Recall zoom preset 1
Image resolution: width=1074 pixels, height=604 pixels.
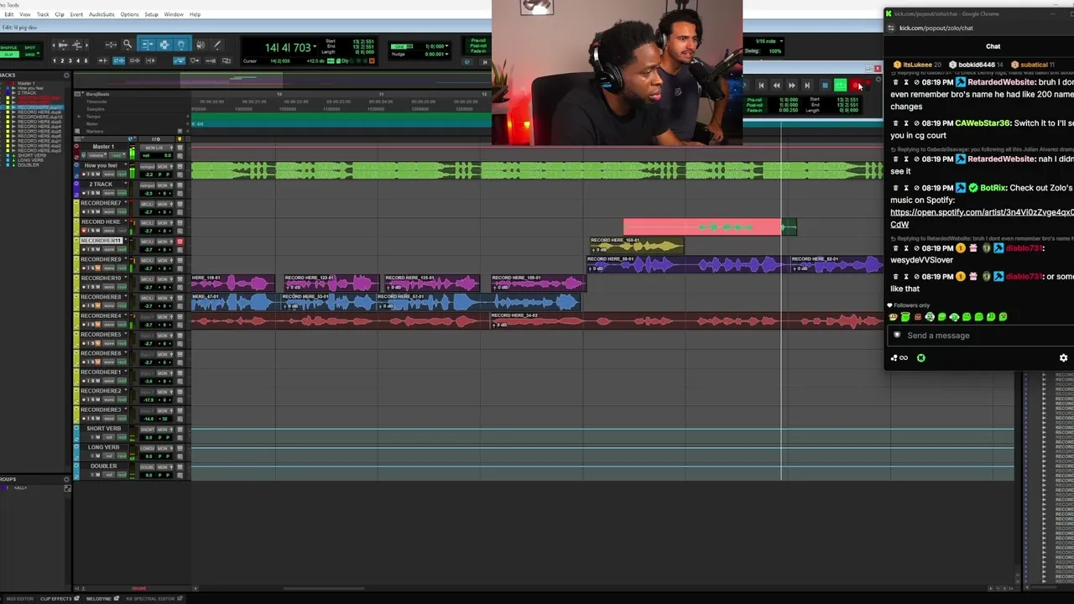[x=55, y=60]
